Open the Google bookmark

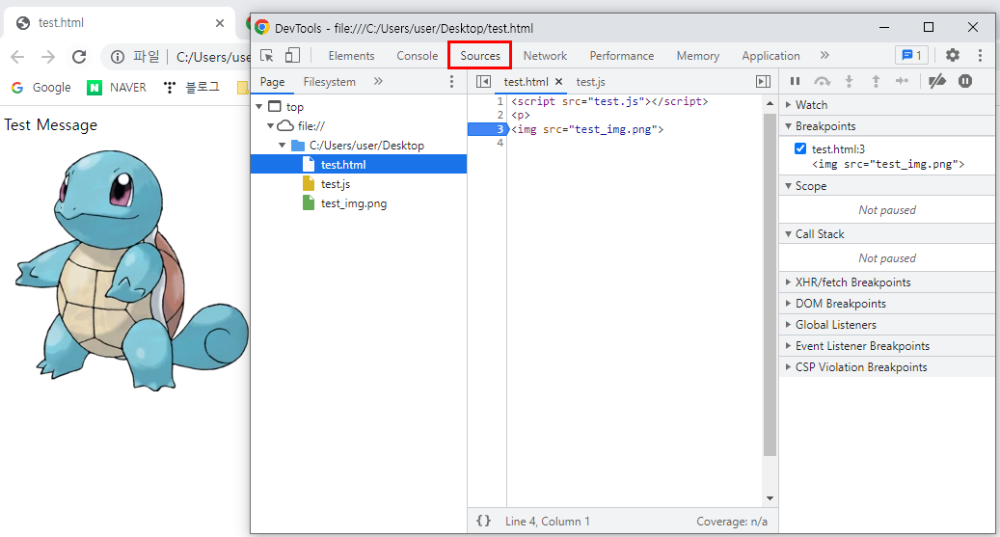tap(41, 88)
